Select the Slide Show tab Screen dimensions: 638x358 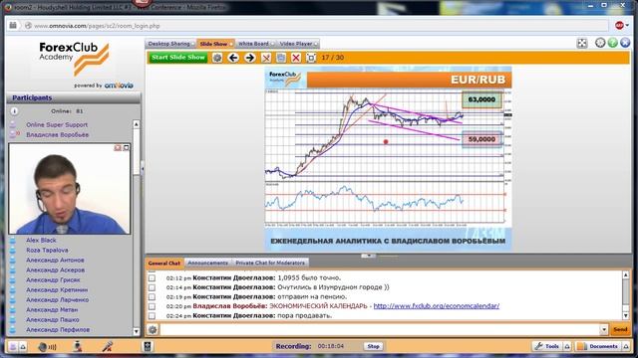point(215,44)
